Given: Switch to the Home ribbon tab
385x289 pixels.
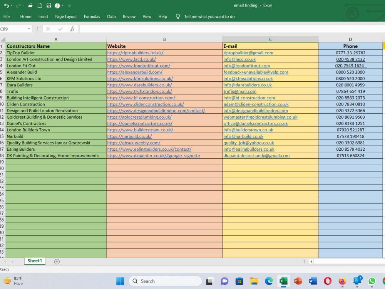Looking at the screenshot, I should [25, 17].
